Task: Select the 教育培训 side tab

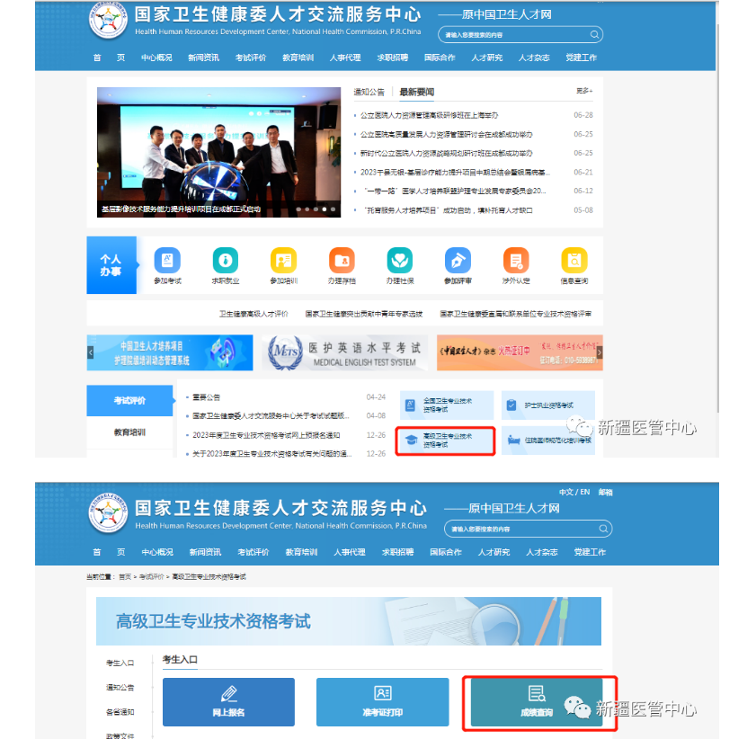Action: pos(129,432)
